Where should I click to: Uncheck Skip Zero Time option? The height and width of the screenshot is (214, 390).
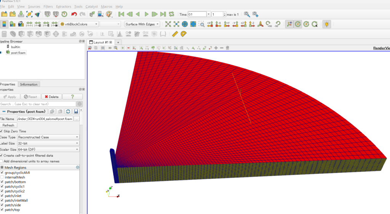click(2, 131)
